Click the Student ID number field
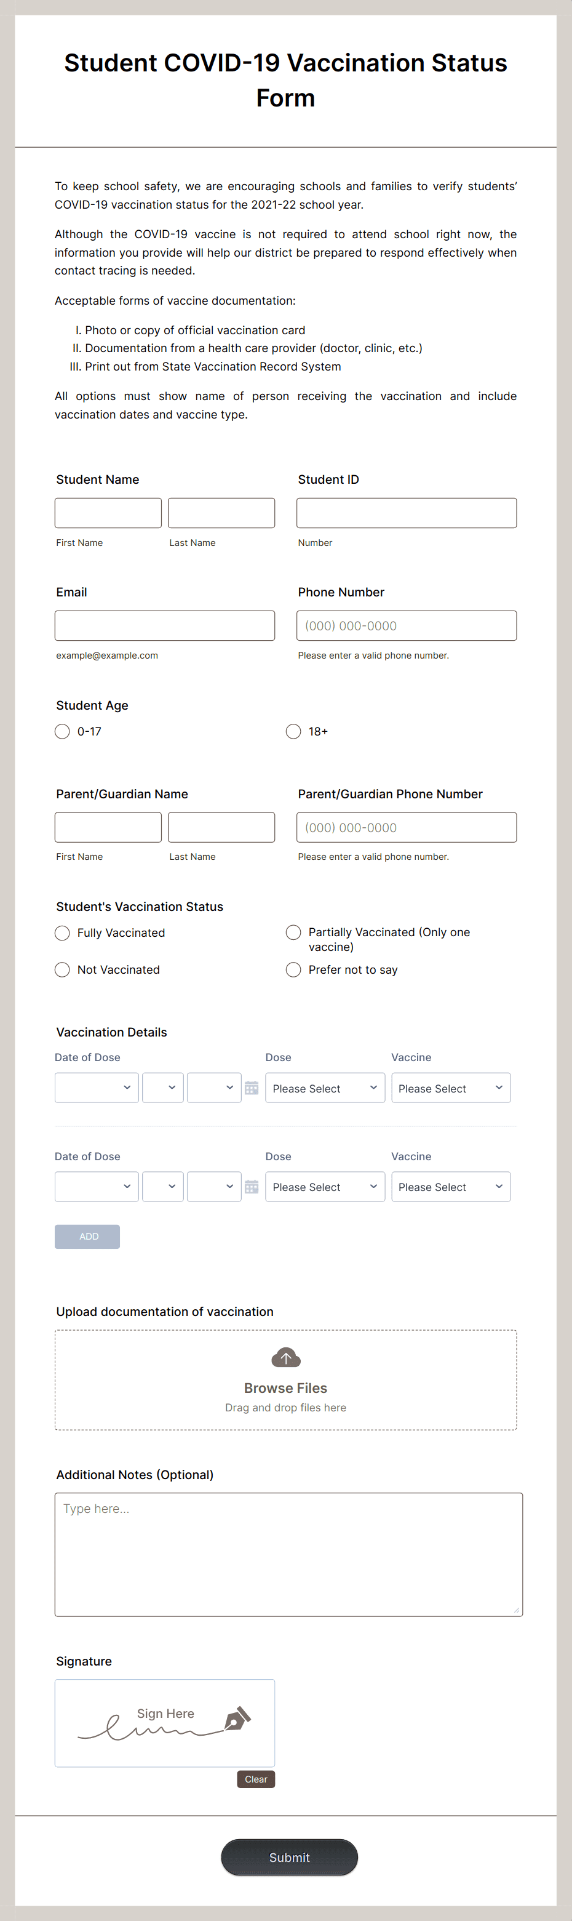This screenshot has height=1921, width=572. (406, 512)
